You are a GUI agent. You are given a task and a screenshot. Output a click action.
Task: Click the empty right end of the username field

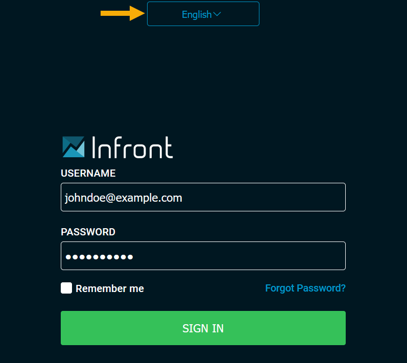tap(317, 197)
